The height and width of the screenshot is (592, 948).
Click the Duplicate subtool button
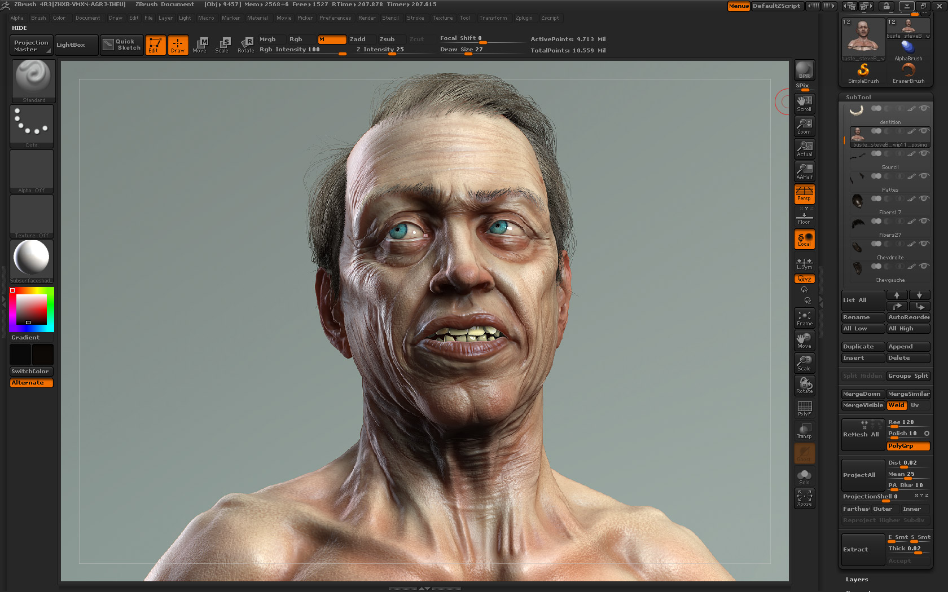[863, 347]
